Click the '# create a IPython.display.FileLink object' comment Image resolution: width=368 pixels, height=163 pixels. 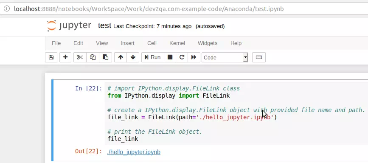coord(236,110)
